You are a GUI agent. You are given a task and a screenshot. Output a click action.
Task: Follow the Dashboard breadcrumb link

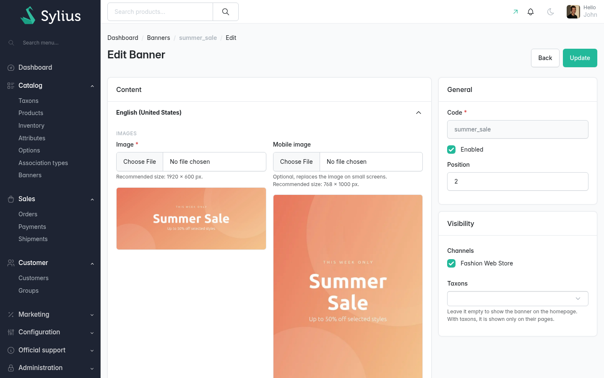(x=123, y=38)
